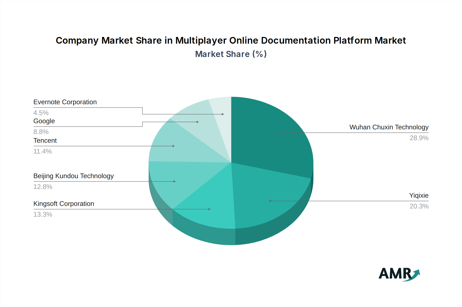Click the Evernote Corporation label
Image resolution: width=462 pixels, height=307 pixels.
click(65, 102)
